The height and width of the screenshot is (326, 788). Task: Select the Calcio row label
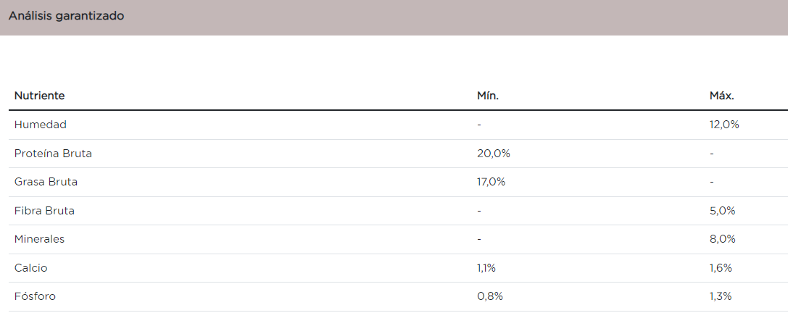coord(31,268)
